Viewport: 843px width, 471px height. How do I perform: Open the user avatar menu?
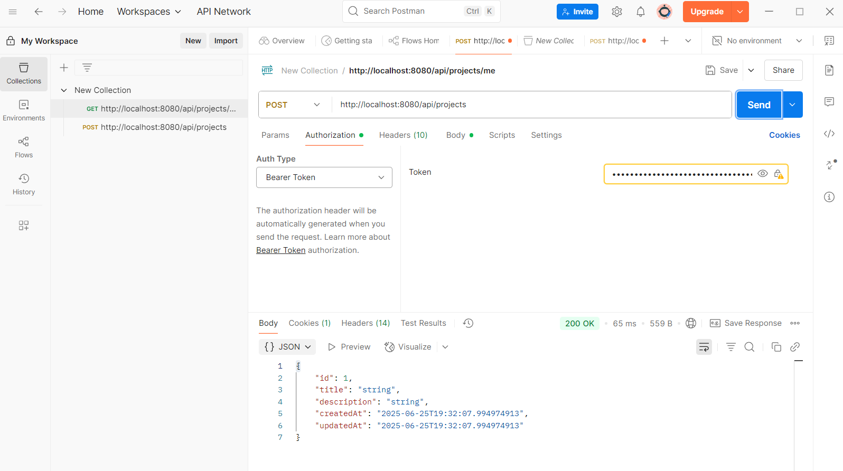click(664, 12)
